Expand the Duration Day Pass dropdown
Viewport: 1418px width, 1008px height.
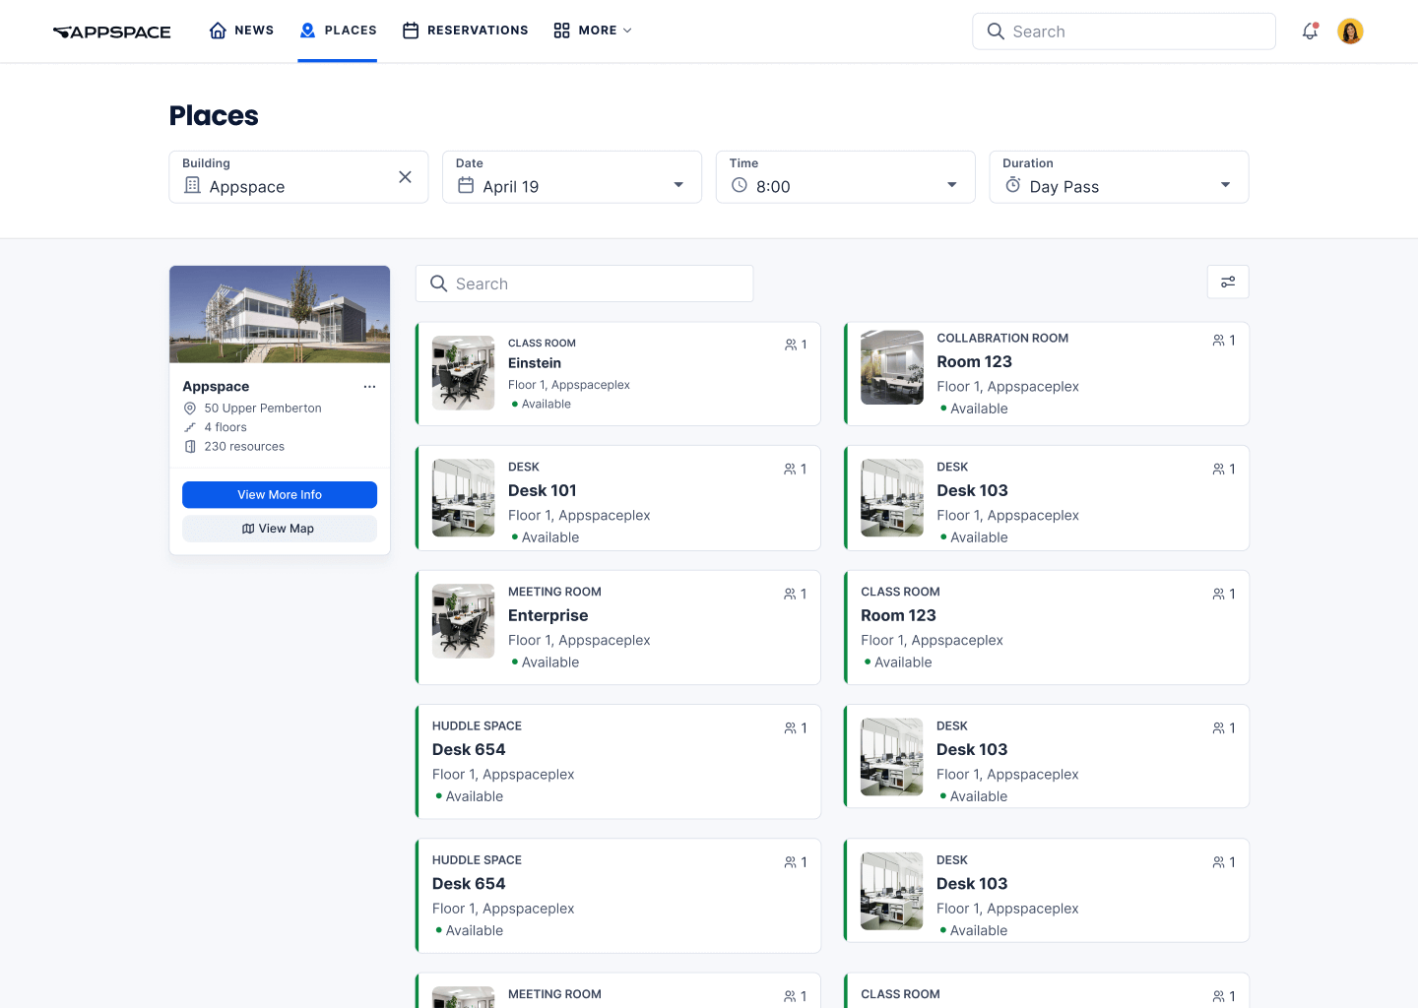tap(1225, 185)
